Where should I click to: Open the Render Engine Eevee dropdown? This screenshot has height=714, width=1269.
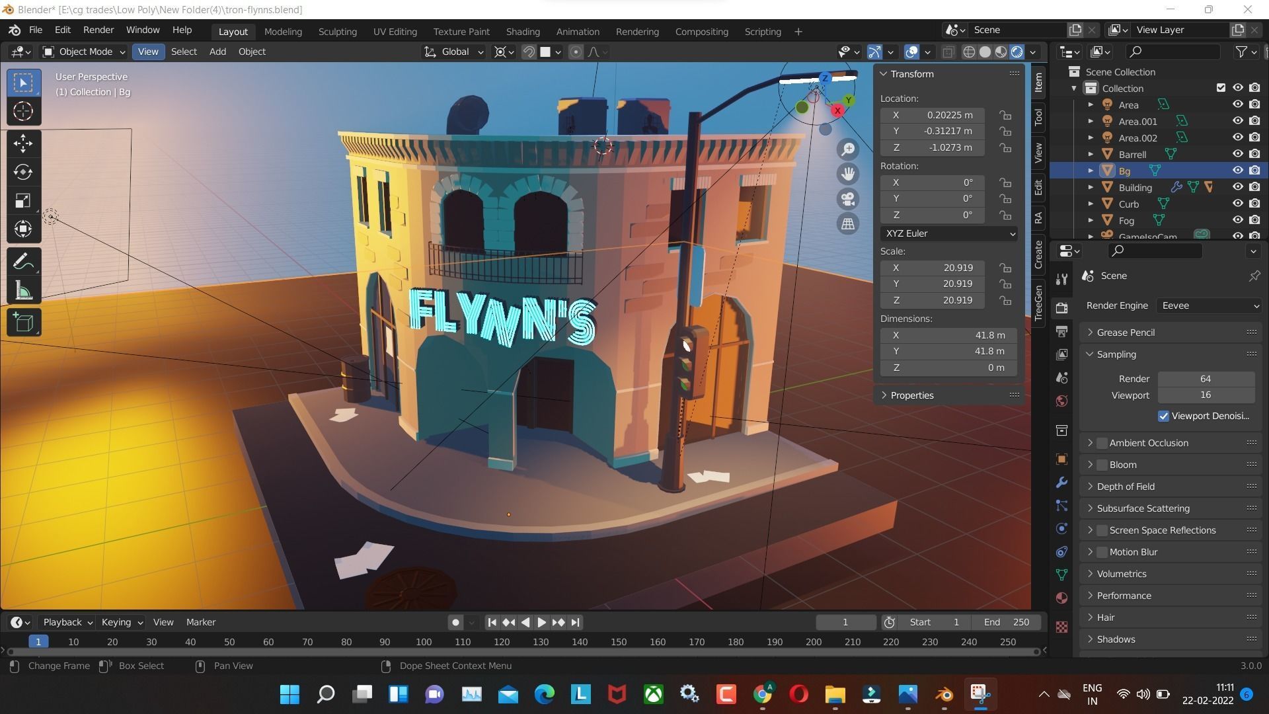tap(1208, 305)
